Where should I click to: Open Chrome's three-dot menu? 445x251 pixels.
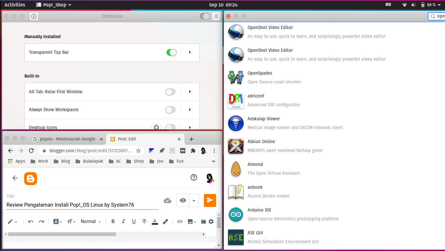tap(214, 151)
